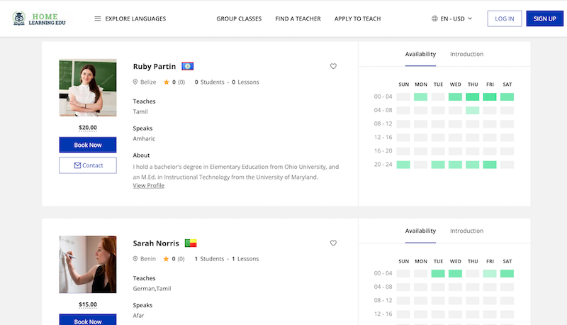Select Ruby's Monday 00 - 04 availability slot
567x325 pixels.
(x=420, y=97)
